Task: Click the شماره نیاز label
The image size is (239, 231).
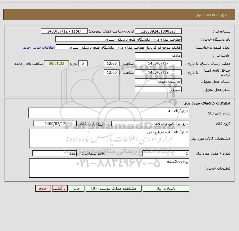Action: [x=222, y=32]
